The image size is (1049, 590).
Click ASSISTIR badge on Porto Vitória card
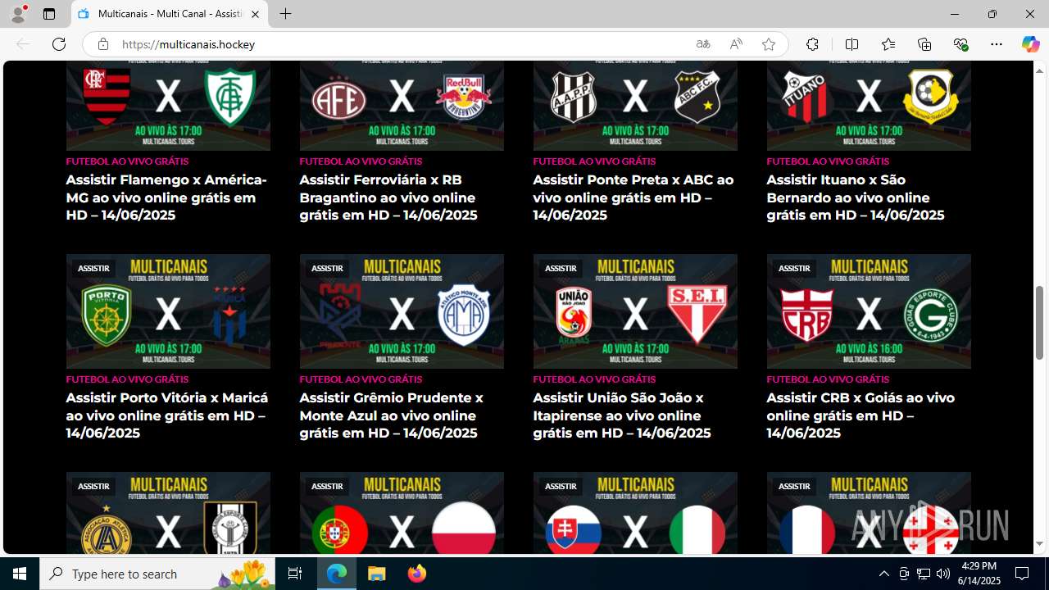point(93,268)
